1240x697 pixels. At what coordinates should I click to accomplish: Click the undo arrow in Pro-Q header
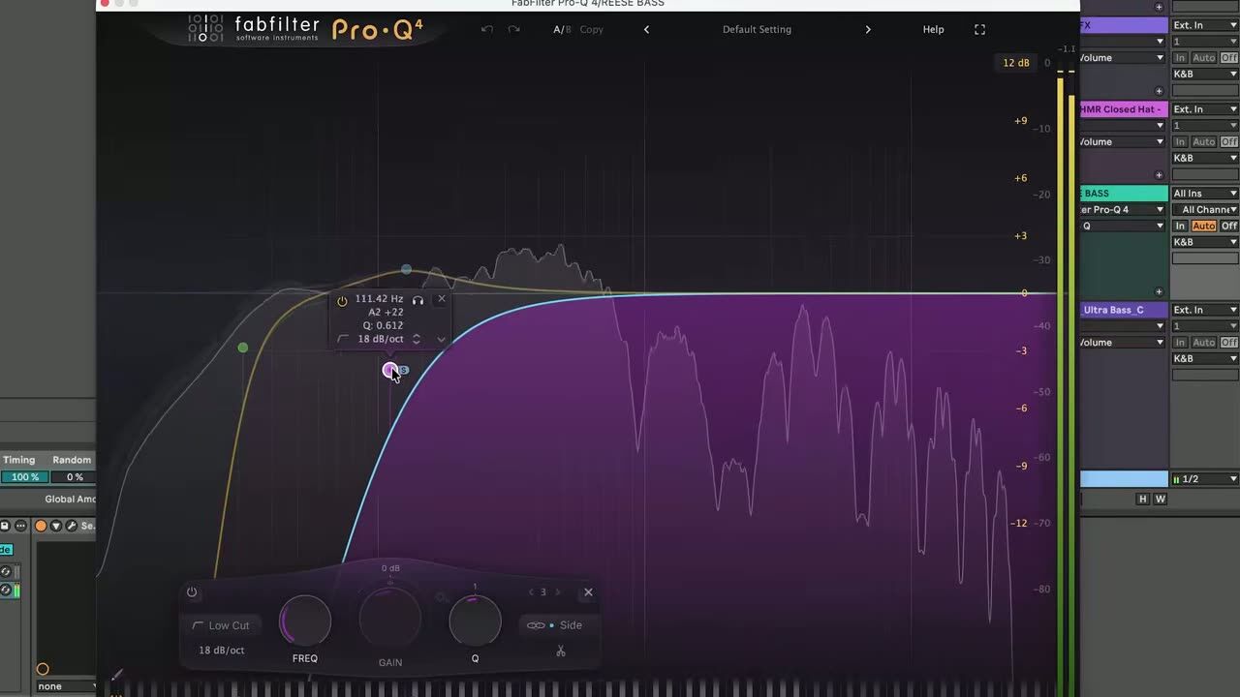coord(487,29)
